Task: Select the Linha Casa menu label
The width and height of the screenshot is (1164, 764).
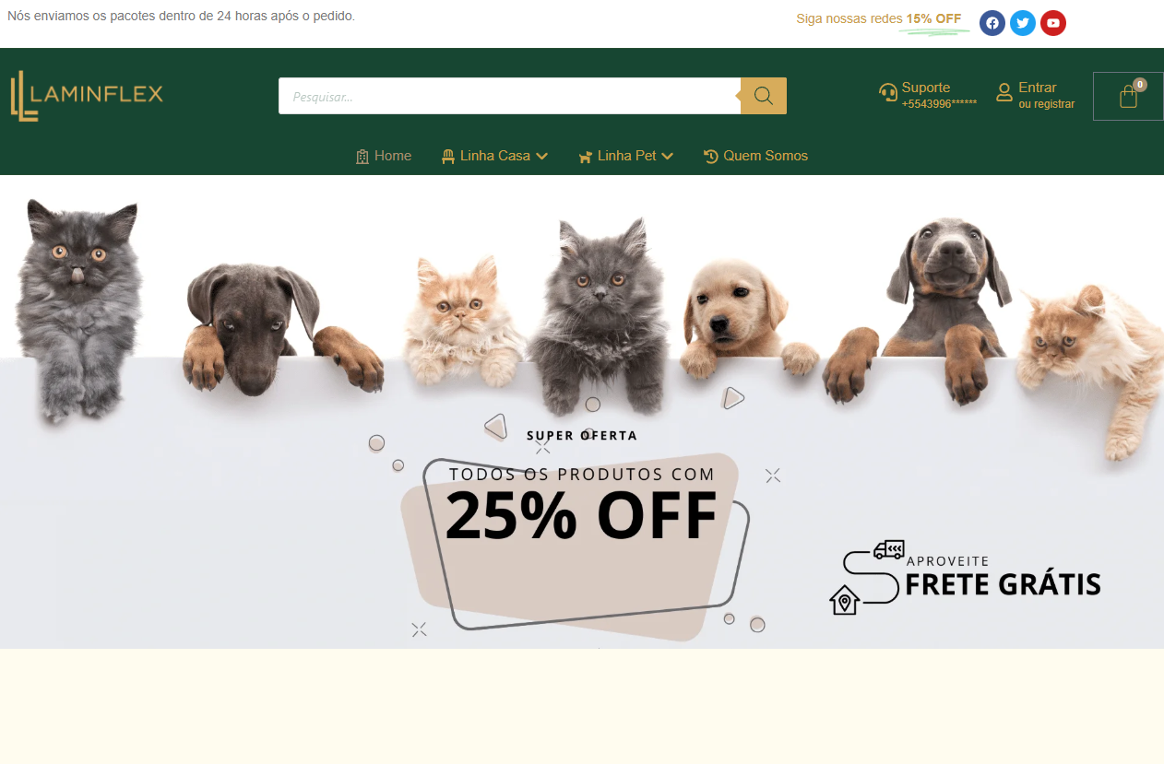Action: 495,156
